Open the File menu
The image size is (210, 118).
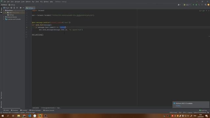pyautogui.click(x=5, y=2)
